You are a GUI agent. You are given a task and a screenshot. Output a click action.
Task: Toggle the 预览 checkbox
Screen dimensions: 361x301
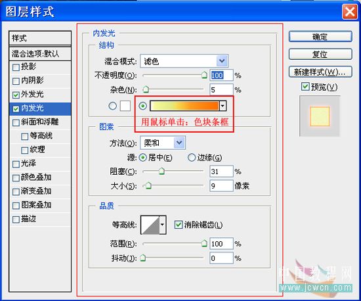click(x=305, y=87)
